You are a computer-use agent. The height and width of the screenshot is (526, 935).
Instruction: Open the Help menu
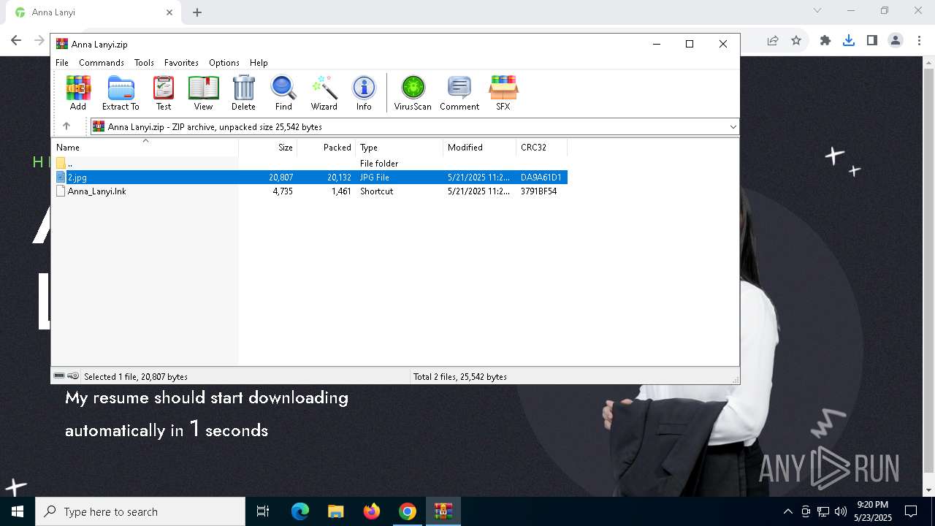point(259,63)
